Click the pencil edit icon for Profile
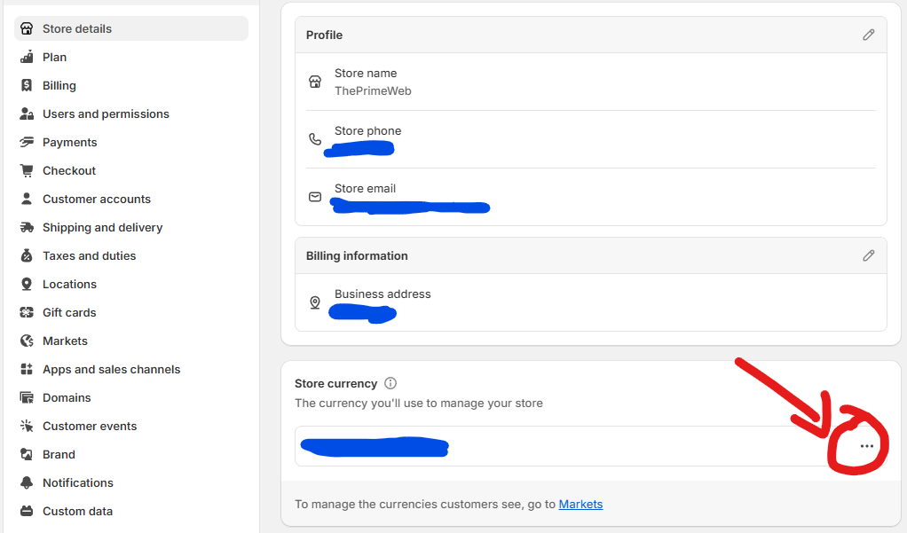Viewport: 907px width, 533px height. (x=868, y=35)
